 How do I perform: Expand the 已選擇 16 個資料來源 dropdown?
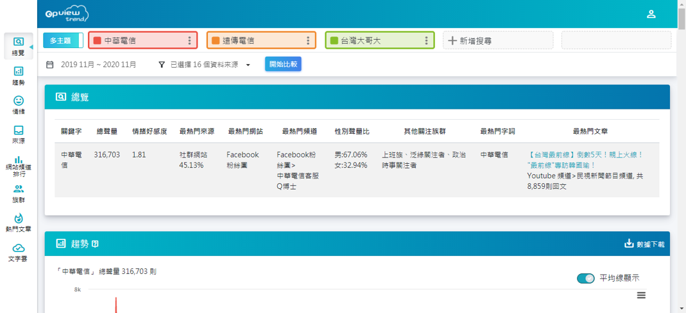click(248, 65)
